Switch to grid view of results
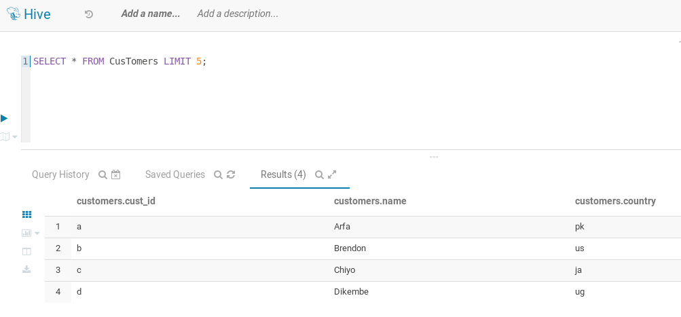 point(27,215)
